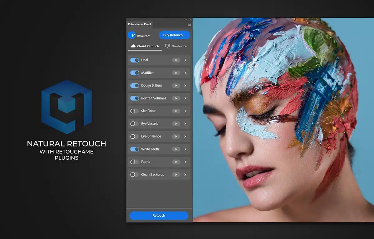This screenshot has height=239, width=374.
Task: Enable the Fabric toggle
Action: [135, 162]
